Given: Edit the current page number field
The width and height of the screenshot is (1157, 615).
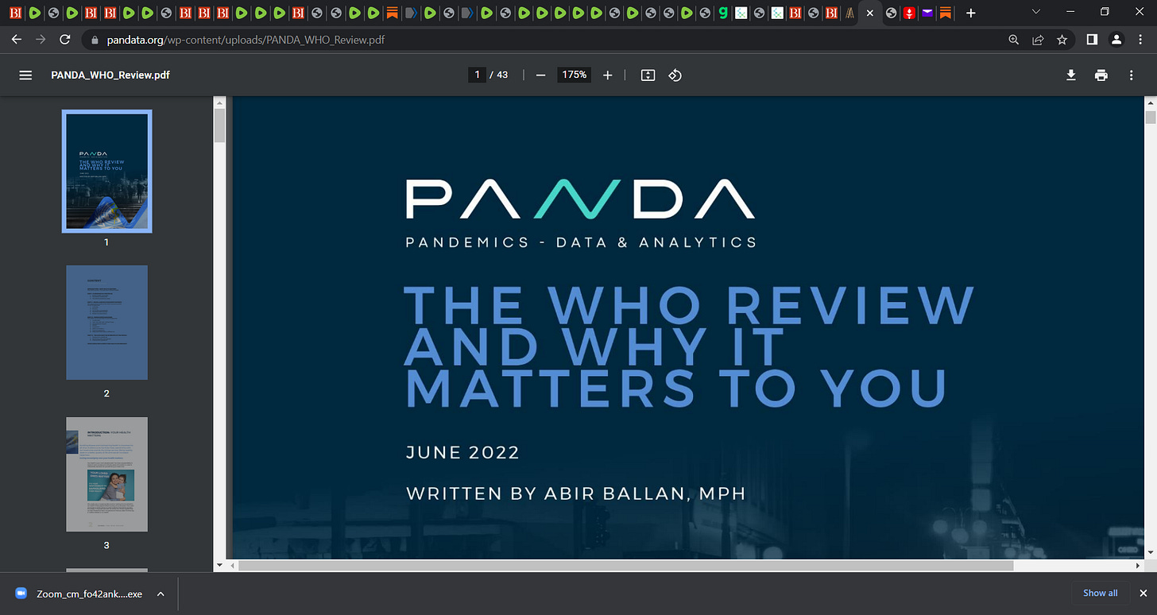Looking at the screenshot, I should [x=477, y=75].
